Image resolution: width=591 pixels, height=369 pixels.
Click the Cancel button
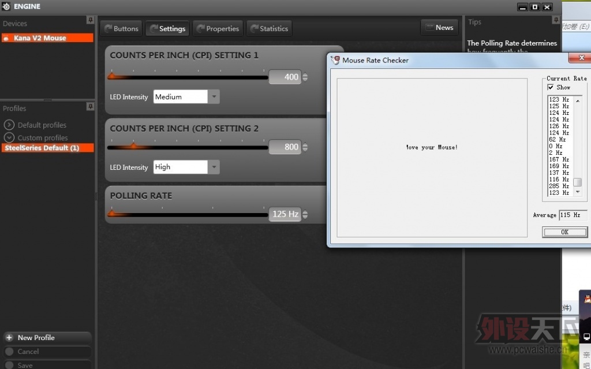coord(47,351)
